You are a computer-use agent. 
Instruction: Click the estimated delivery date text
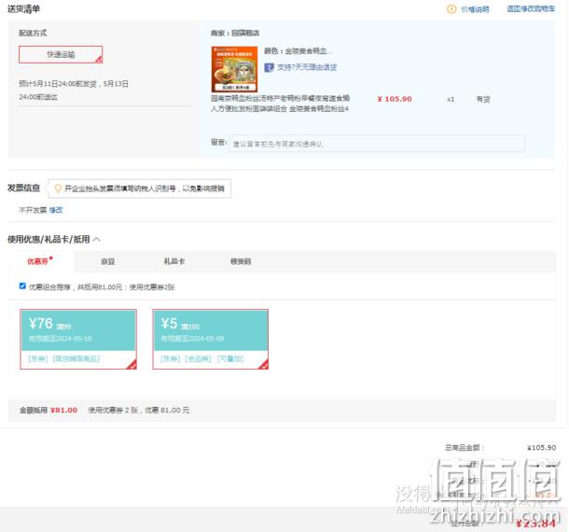point(74,91)
